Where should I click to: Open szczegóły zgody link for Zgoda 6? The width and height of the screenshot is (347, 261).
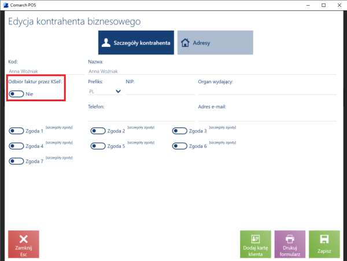[223, 142]
